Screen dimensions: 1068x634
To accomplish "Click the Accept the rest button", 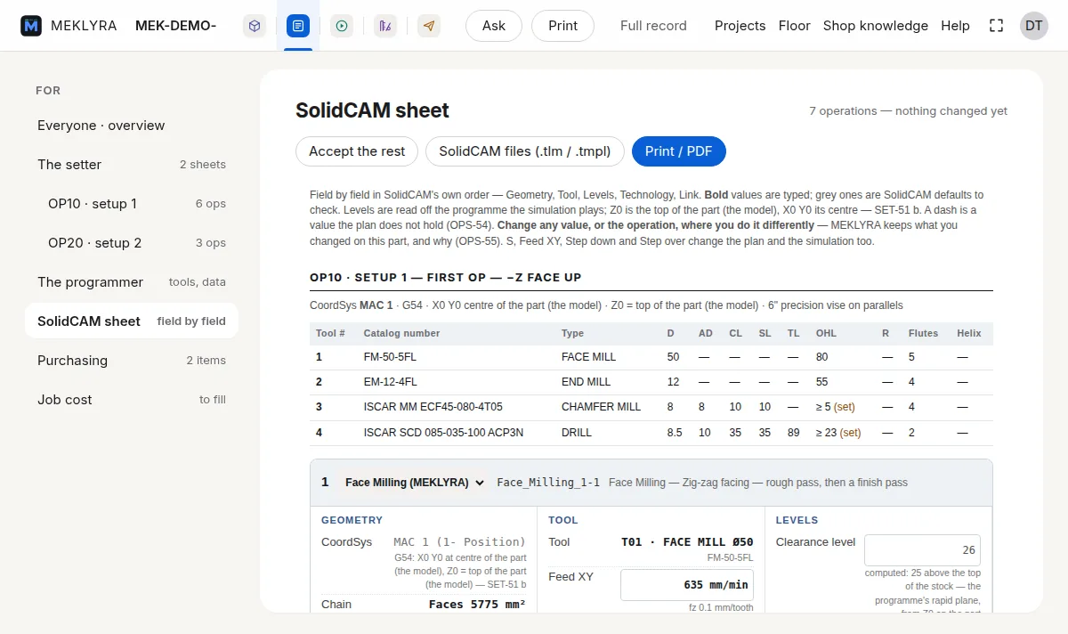I will pyautogui.click(x=357, y=151).
